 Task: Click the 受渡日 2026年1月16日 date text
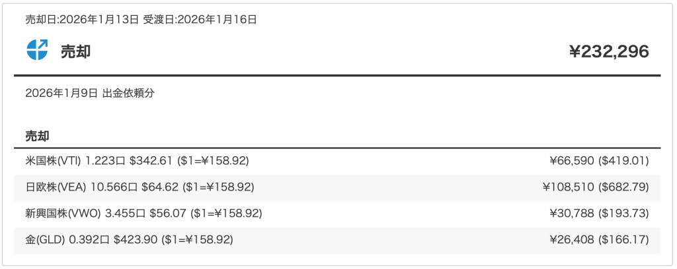point(200,20)
